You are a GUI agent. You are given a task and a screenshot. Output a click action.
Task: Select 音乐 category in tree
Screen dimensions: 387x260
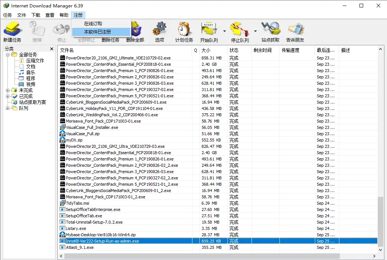click(31, 72)
